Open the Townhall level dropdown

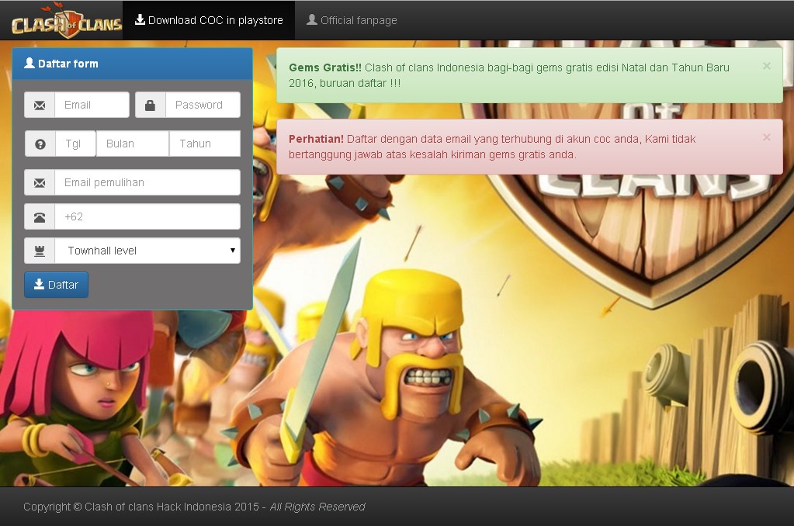(147, 251)
